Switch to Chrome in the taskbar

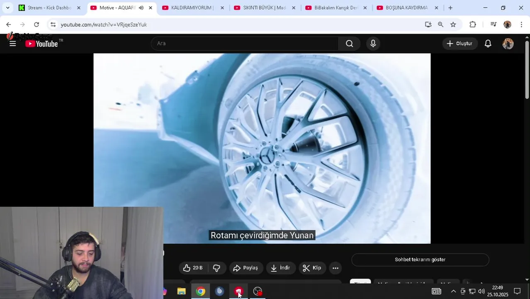point(200,292)
